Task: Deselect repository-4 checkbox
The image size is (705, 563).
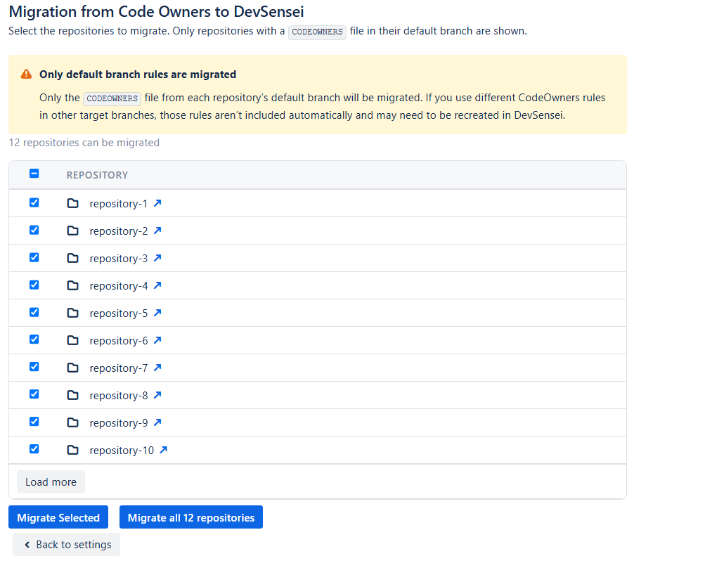Action: (34, 285)
